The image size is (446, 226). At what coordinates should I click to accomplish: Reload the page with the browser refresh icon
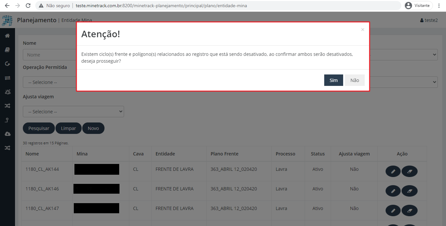28,6
